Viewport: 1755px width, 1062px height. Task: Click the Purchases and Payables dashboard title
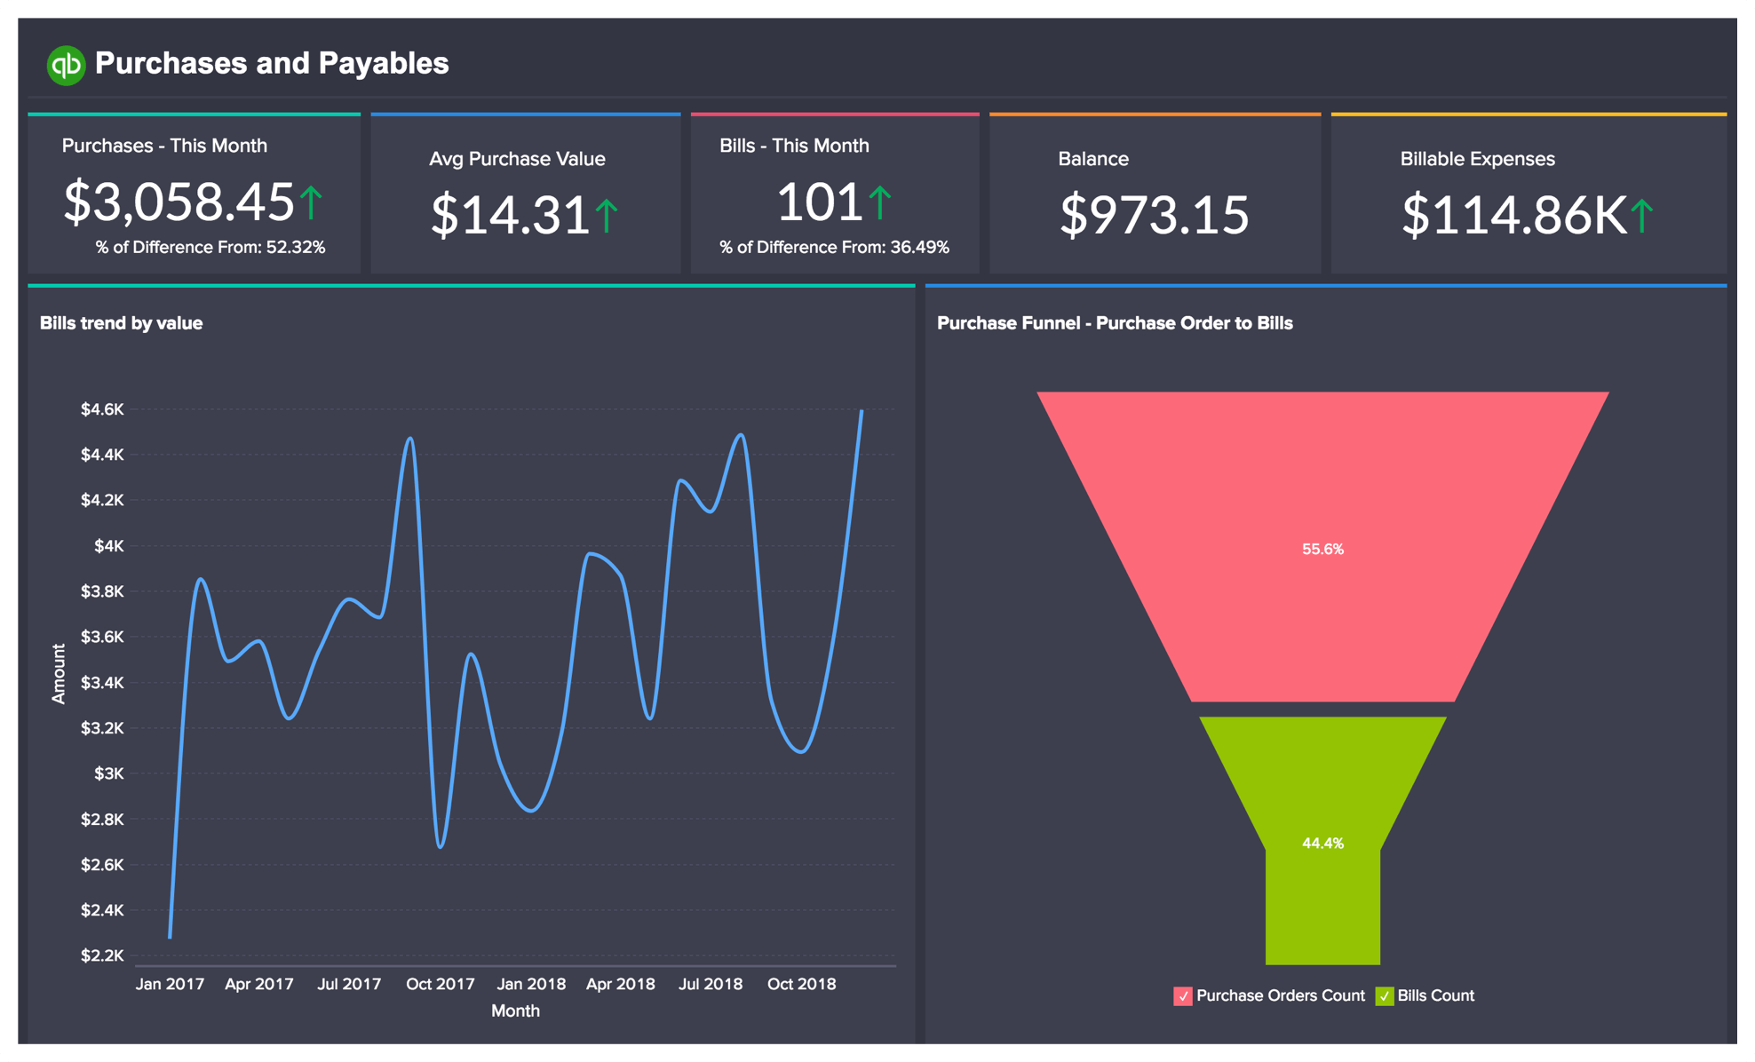point(271,64)
